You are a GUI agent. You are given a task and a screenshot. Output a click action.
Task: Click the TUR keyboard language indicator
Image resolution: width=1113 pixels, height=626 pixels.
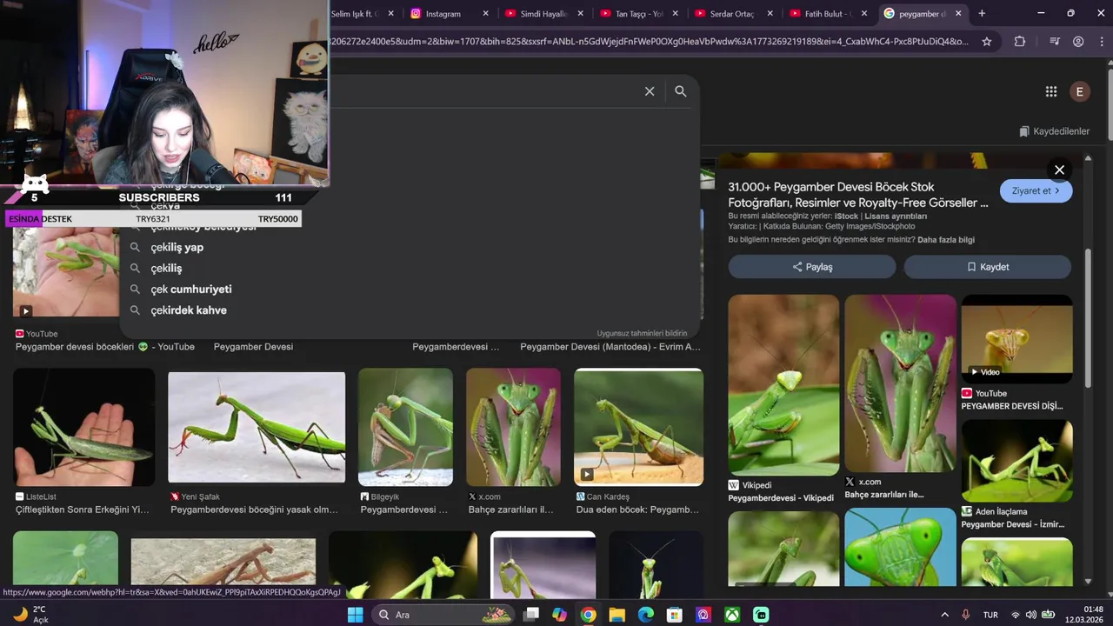click(x=990, y=615)
